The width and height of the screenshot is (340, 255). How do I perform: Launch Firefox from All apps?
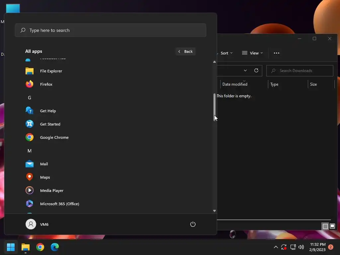point(111,84)
